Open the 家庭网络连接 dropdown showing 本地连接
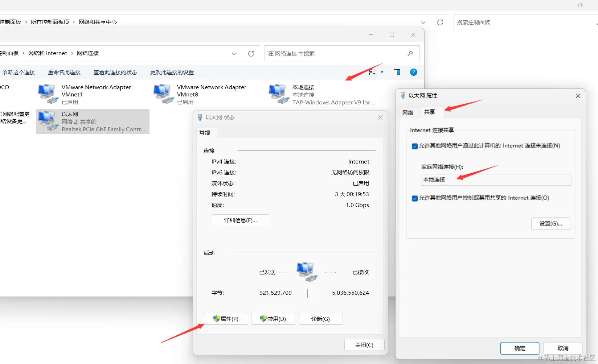 click(x=496, y=180)
